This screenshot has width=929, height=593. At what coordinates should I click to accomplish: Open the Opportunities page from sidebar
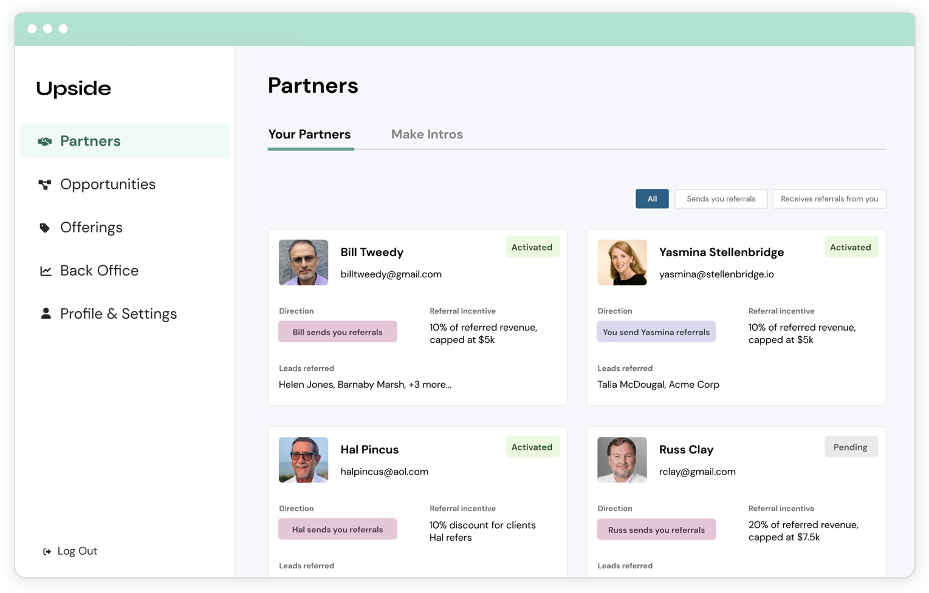[x=108, y=185]
